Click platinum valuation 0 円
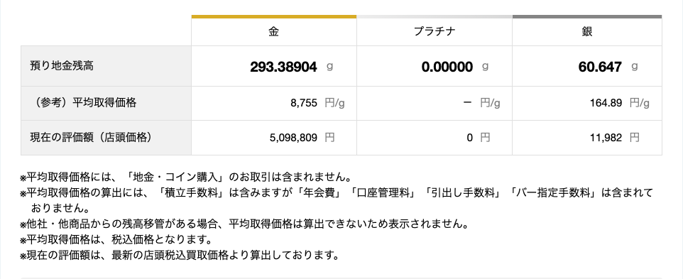 479,138
